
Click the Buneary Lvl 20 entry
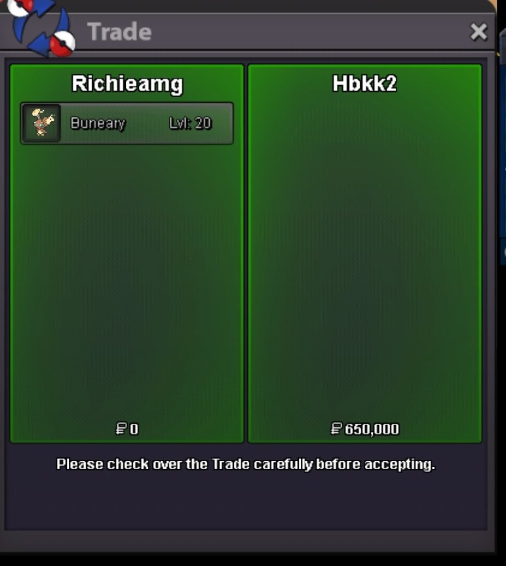coord(126,123)
